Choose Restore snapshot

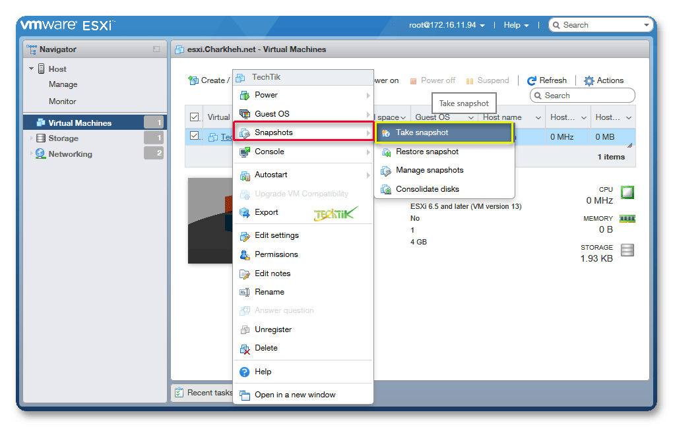[x=445, y=152]
